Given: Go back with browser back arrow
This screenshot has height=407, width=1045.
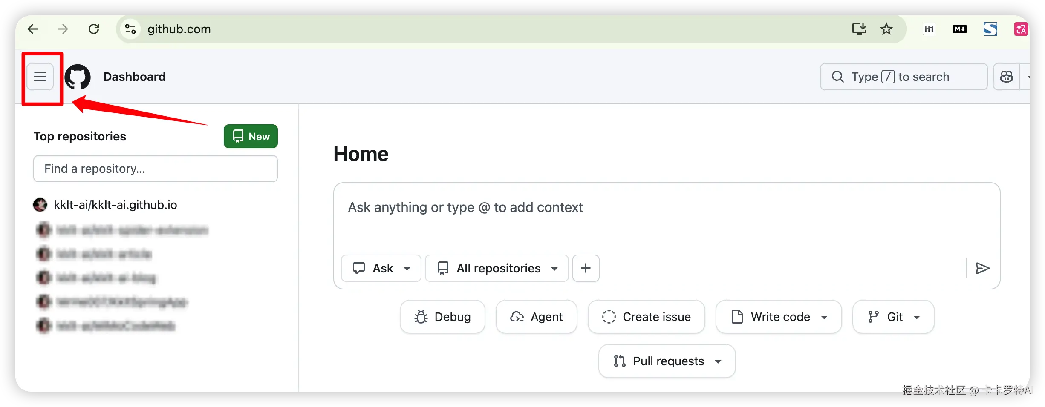Looking at the screenshot, I should (33, 29).
